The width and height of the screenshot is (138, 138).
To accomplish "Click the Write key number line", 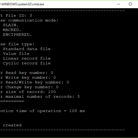I will point(28,78).
